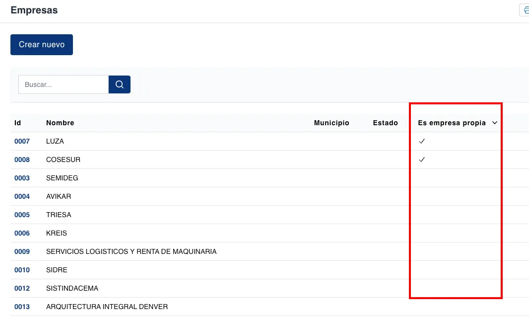The width and height of the screenshot is (529, 319).
Task: Click the Estado column header
Action: click(x=385, y=123)
